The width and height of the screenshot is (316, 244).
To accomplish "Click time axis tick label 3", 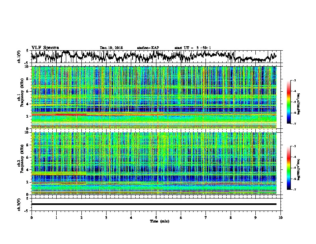I will click(x=106, y=217).
